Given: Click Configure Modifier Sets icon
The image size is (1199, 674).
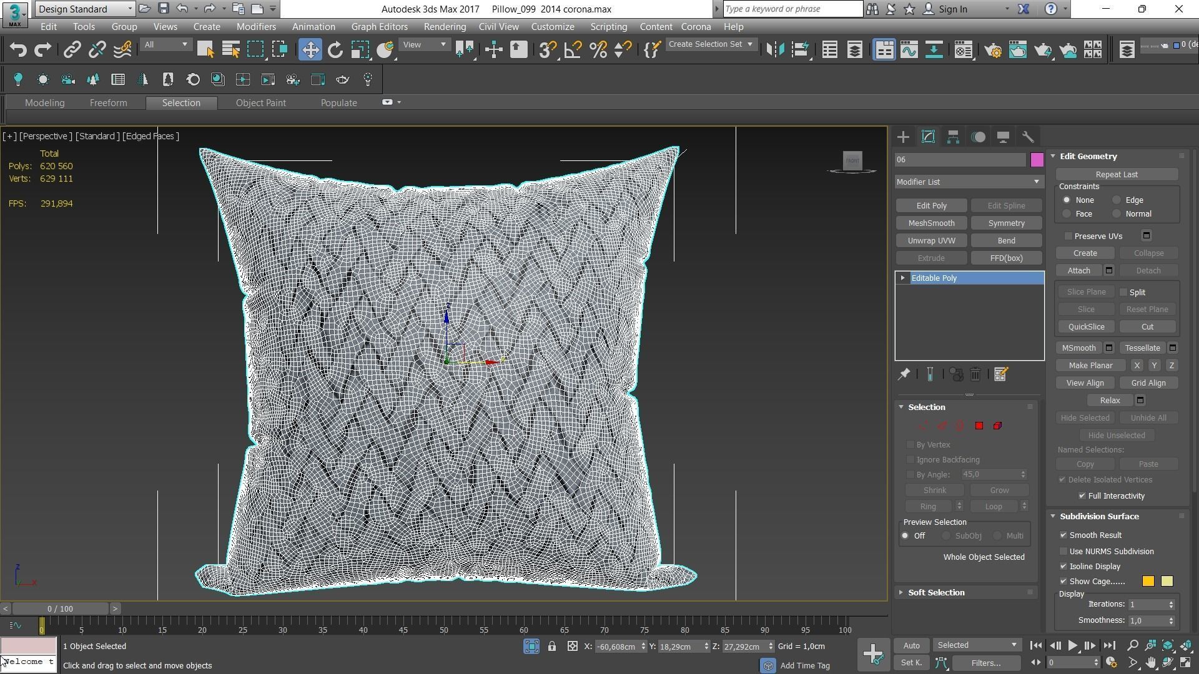Looking at the screenshot, I should click(x=1000, y=374).
